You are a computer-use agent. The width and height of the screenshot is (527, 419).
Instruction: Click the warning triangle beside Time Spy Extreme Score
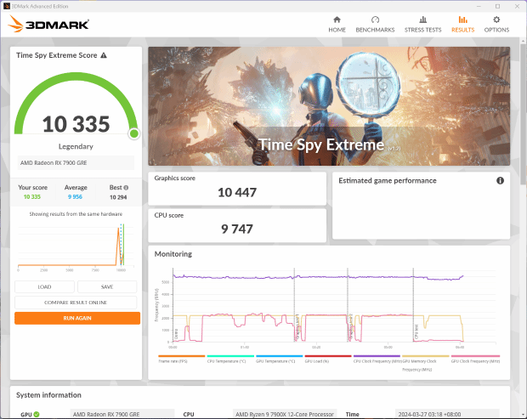(104, 55)
